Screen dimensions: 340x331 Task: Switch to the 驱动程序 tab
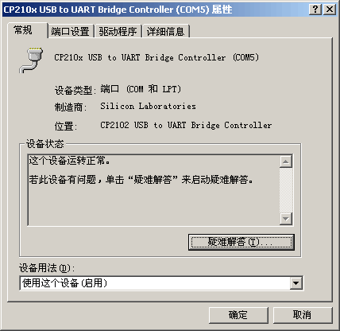point(118,32)
